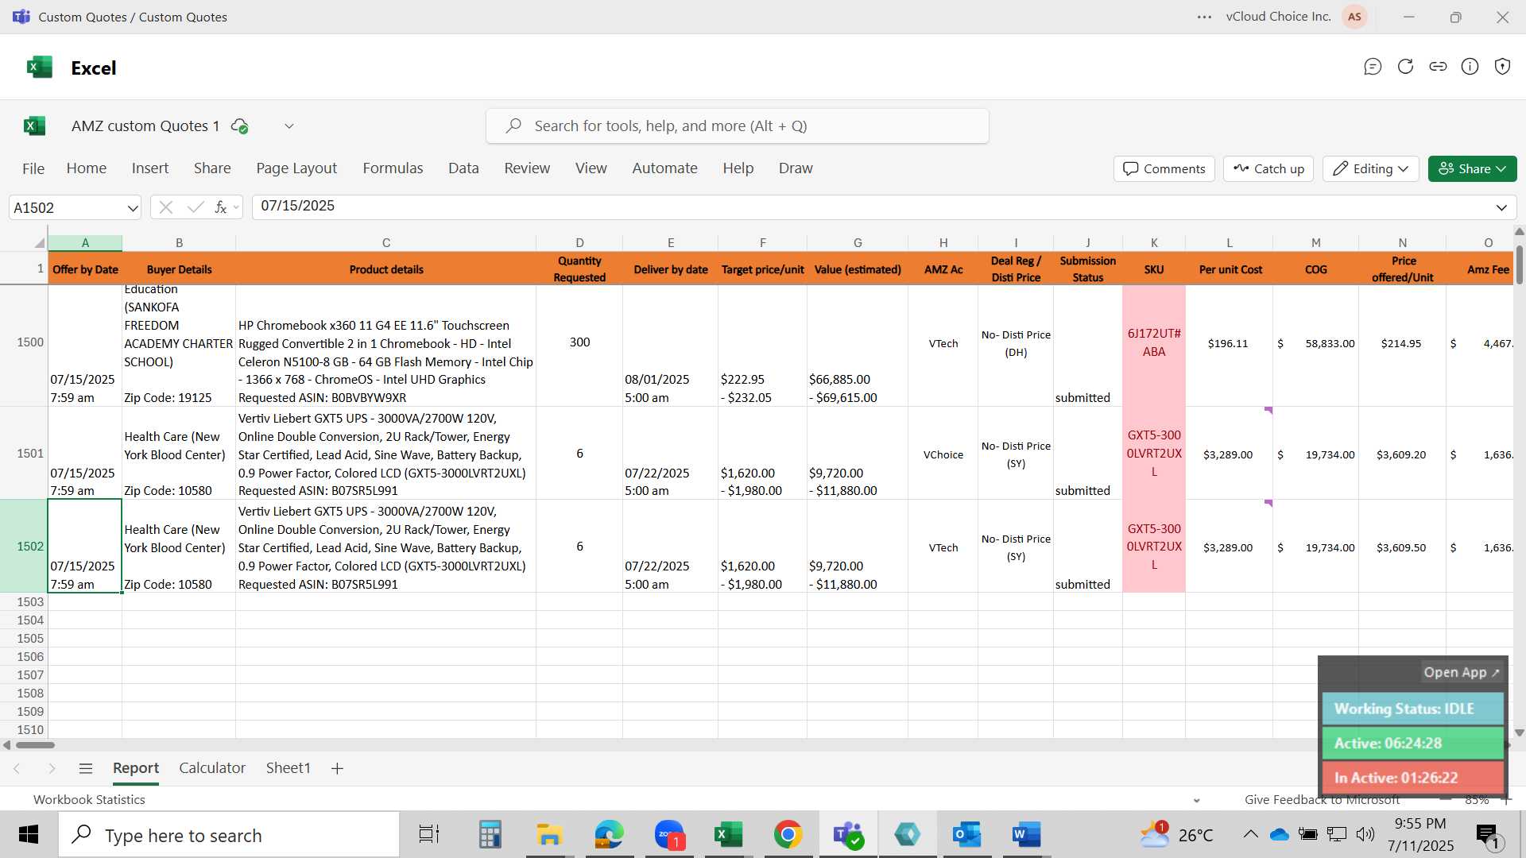Viewport: 1526px width, 858px height.
Task: Select column C header
Action: [x=385, y=243]
